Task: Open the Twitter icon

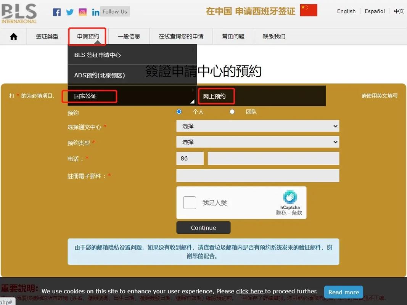Action: tap(69, 12)
